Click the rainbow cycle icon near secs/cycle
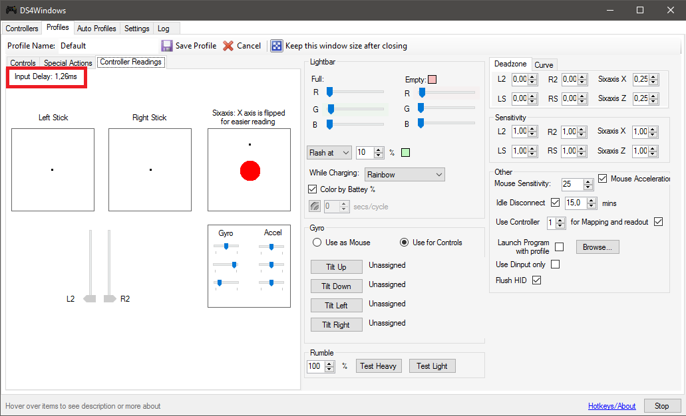 [315, 206]
